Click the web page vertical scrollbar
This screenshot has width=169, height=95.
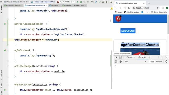pyautogui.click(x=168, y=25)
